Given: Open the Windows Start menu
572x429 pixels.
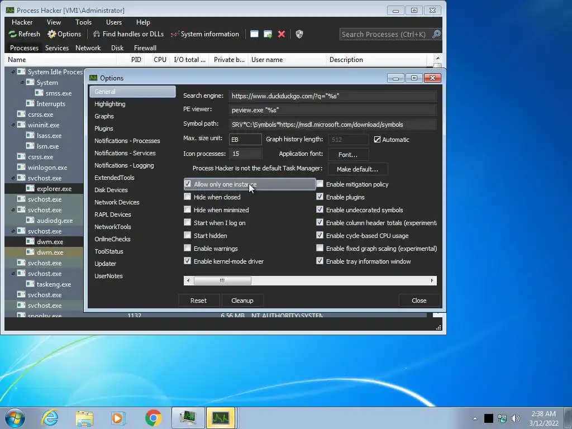Looking at the screenshot, I should (x=15, y=418).
